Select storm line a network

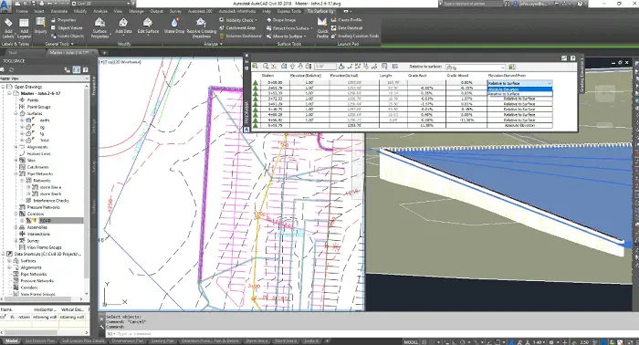click(50, 187)
